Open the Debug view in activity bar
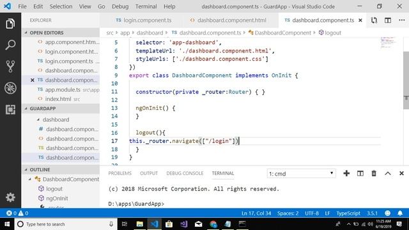The width and height of the screenshot is (409, 230). click(x=10, y=88)
